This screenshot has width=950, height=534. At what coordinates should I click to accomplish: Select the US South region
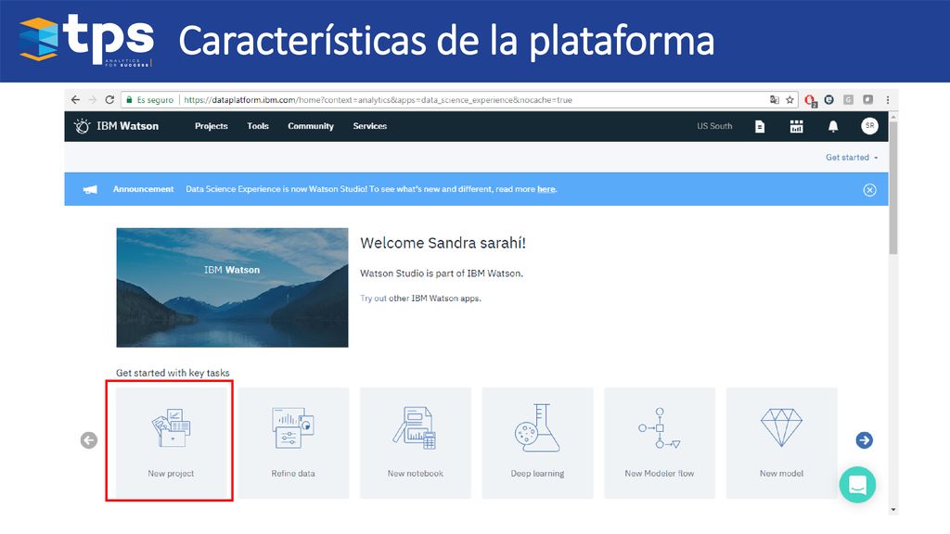tap(714, 126)
